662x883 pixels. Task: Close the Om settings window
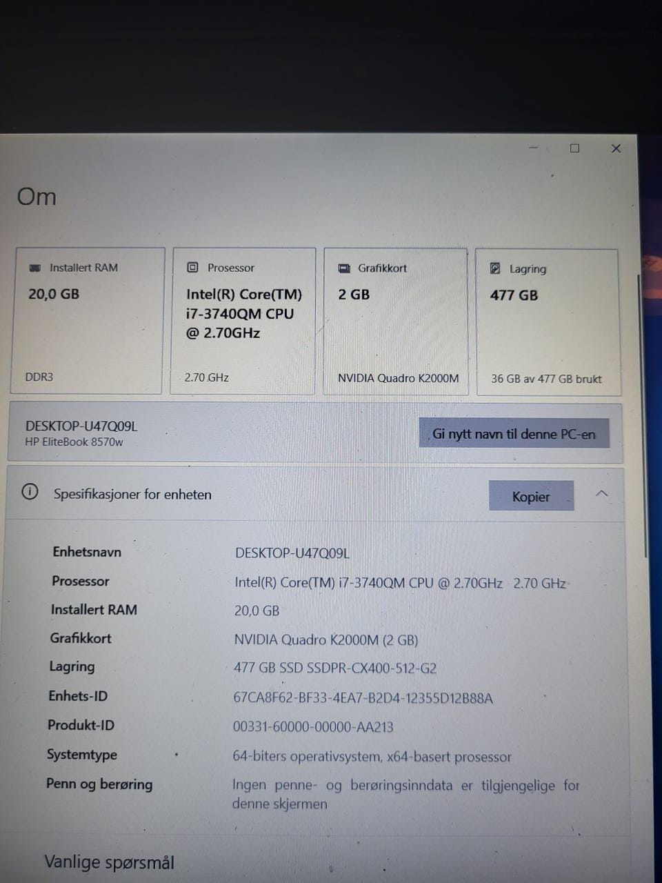tap(616, 148)
